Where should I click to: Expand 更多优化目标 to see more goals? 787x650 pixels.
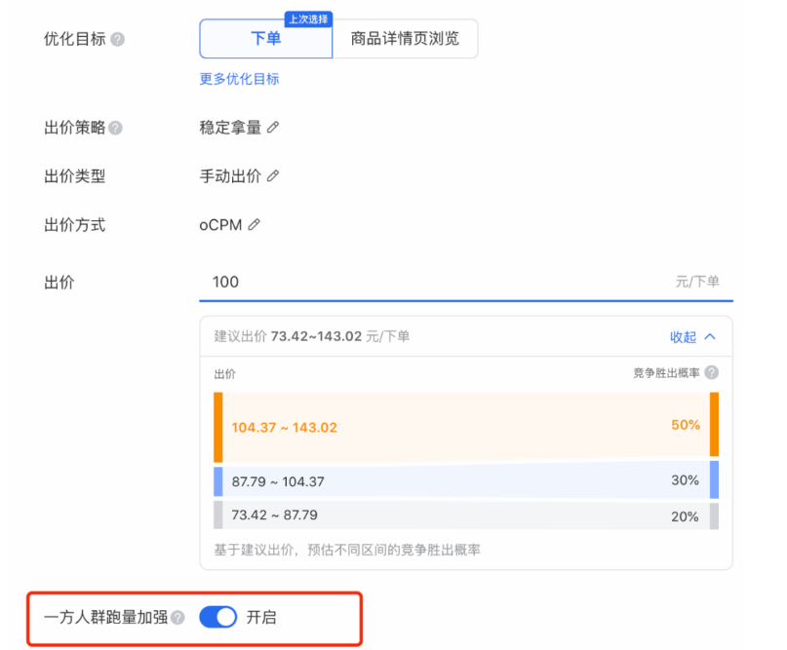coord(236,78)
